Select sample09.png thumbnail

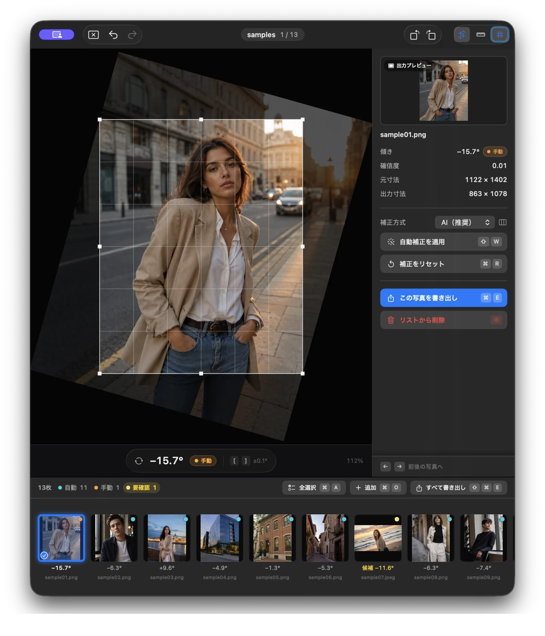[x=483, y=537]
